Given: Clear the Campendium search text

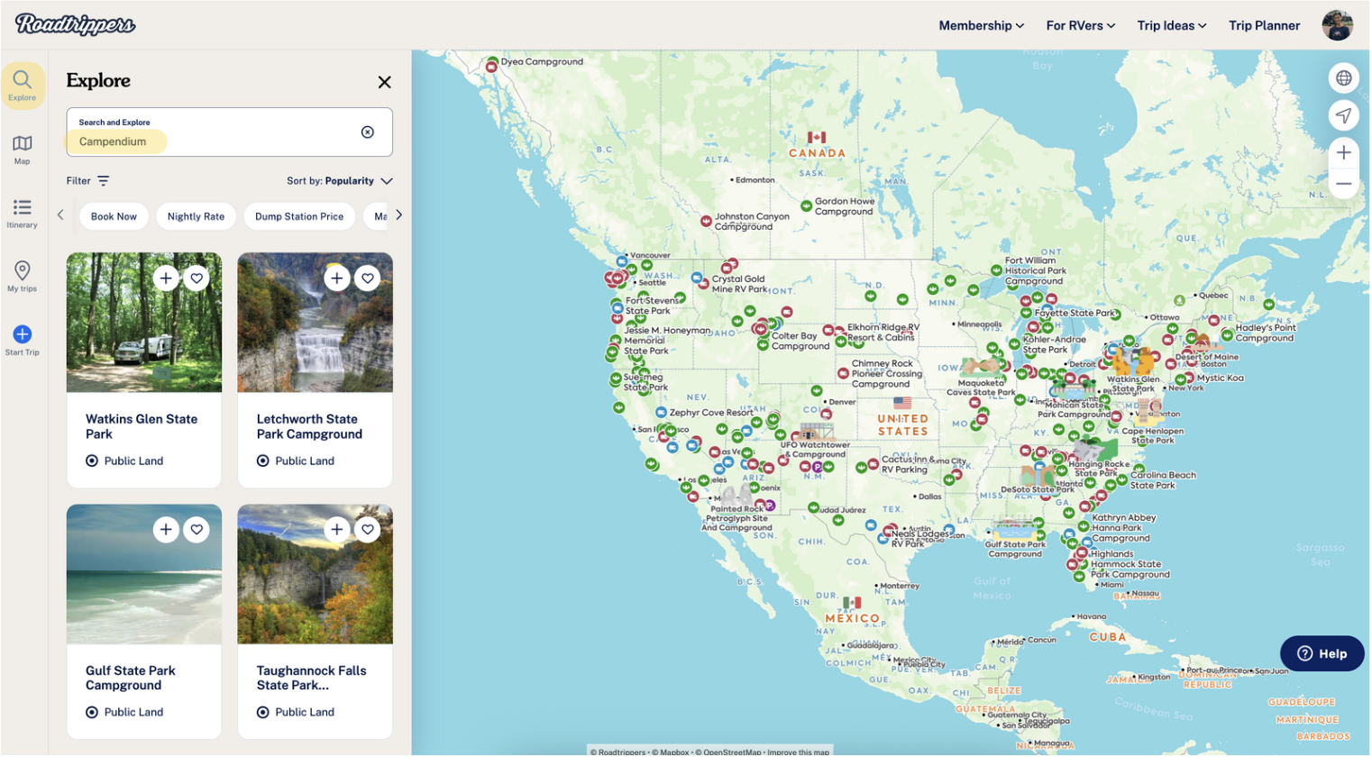Looking at the screenshot, I should click(x=368, y=132).
